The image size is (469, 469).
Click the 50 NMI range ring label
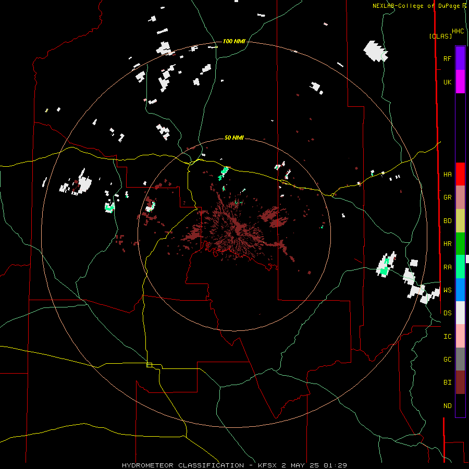(234, 138)
